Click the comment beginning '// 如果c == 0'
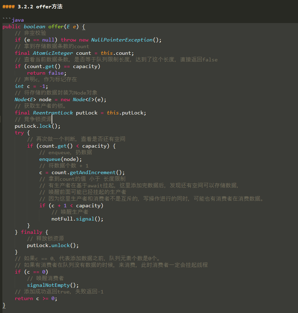This screenshot has height=313, width=298. (x=87, y=258)
